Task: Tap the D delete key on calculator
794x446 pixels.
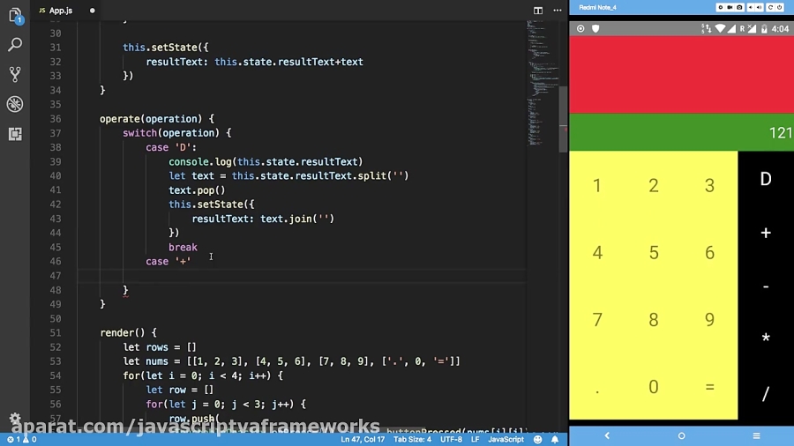Action: (766, 179)
